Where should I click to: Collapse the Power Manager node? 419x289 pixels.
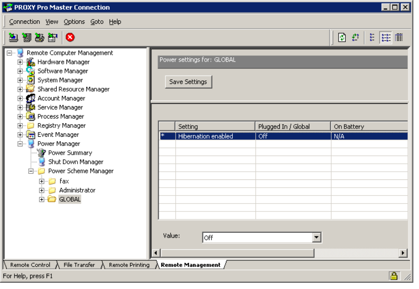click(x=20, y=144)
